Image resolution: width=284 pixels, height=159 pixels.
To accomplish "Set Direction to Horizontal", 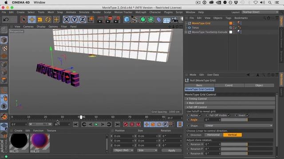I will click(x=213, y=135).
